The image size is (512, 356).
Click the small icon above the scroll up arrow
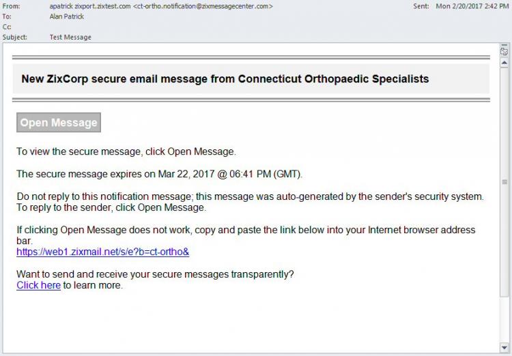[x=504, y=51]
